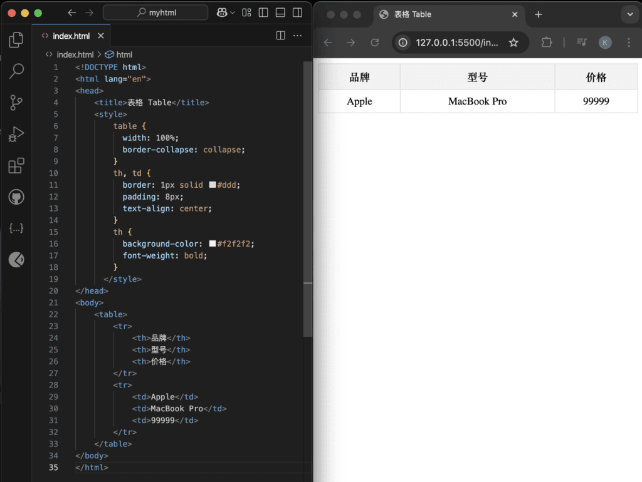Click index.html in the breadcrumb
The image size is (642, 482).
[75, 54]
